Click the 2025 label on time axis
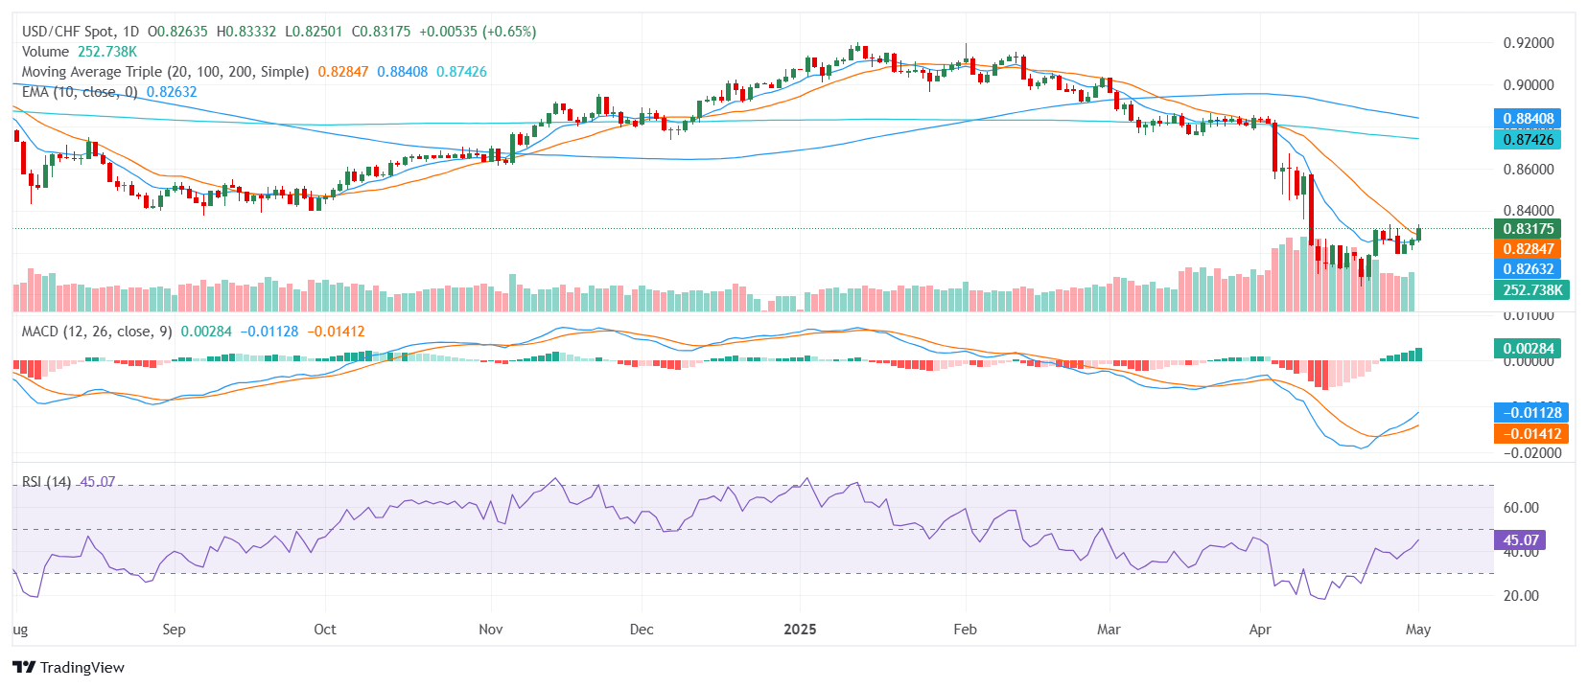Image resolution: width=1588 pixels, height=688 pixels. tap(800, 630)
